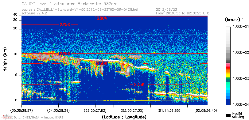Click the ICARE logo at bottom left

click(7, 117)
